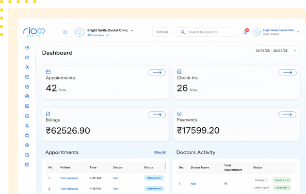Click the Clinic Admin tooth avatar

257,32
